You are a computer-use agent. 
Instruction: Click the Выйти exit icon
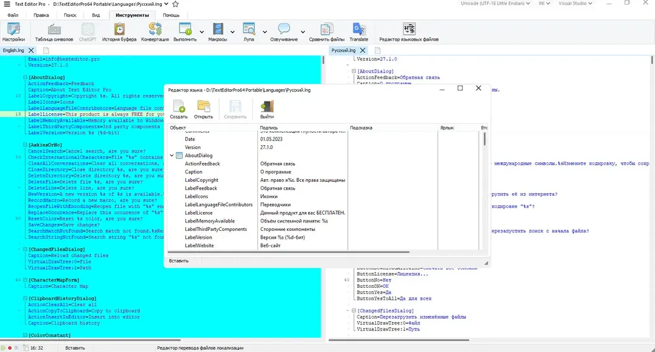coord(267,110)
